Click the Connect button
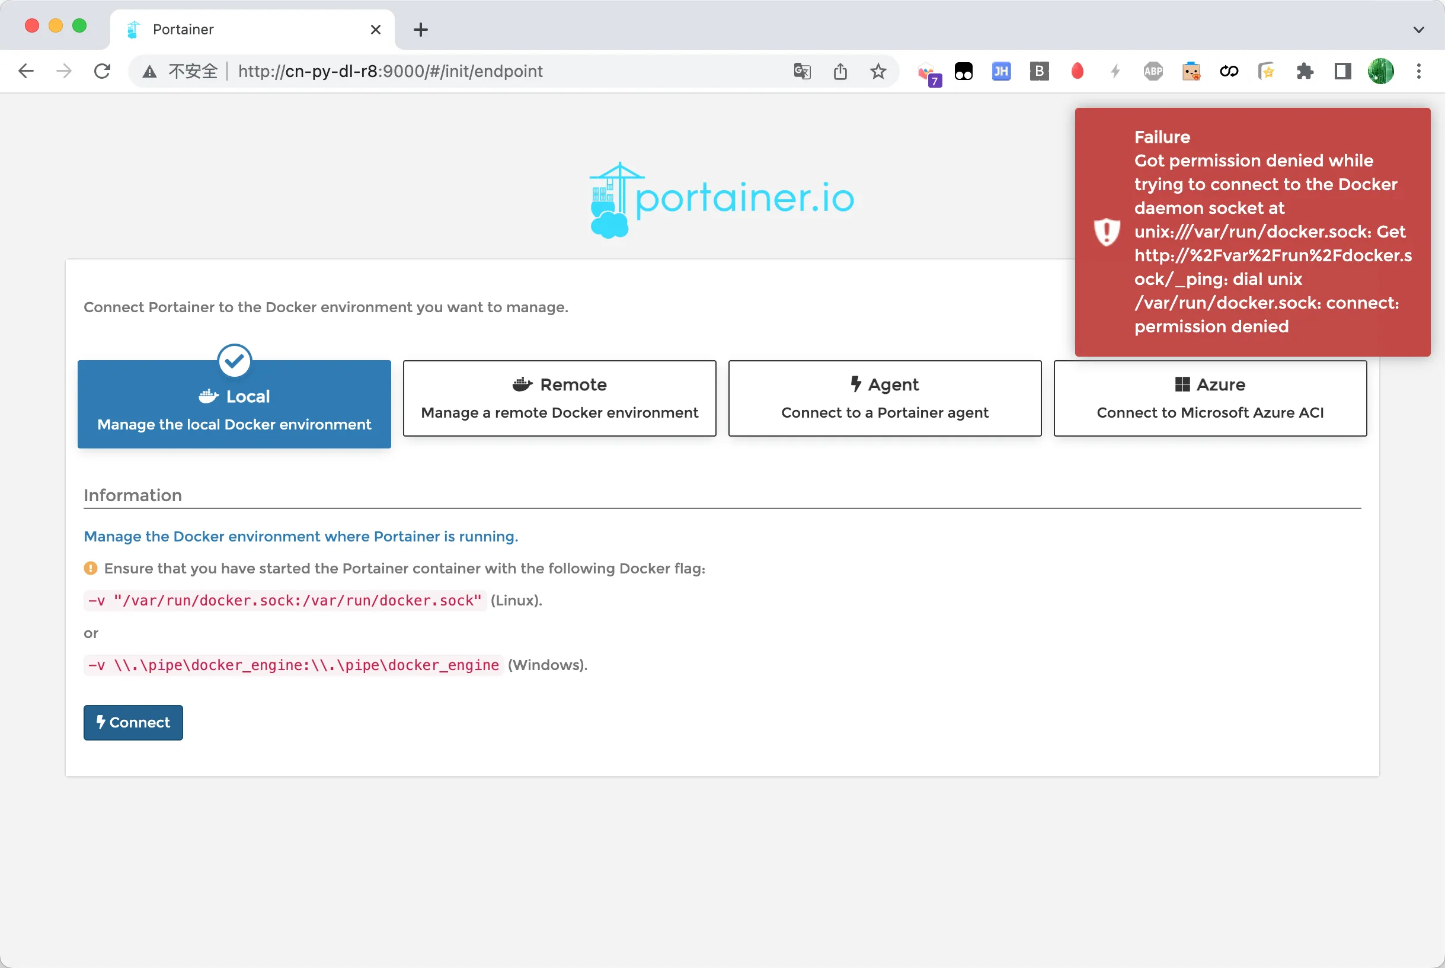This screenshot has height=968, width=1445. tap(133, 722)
